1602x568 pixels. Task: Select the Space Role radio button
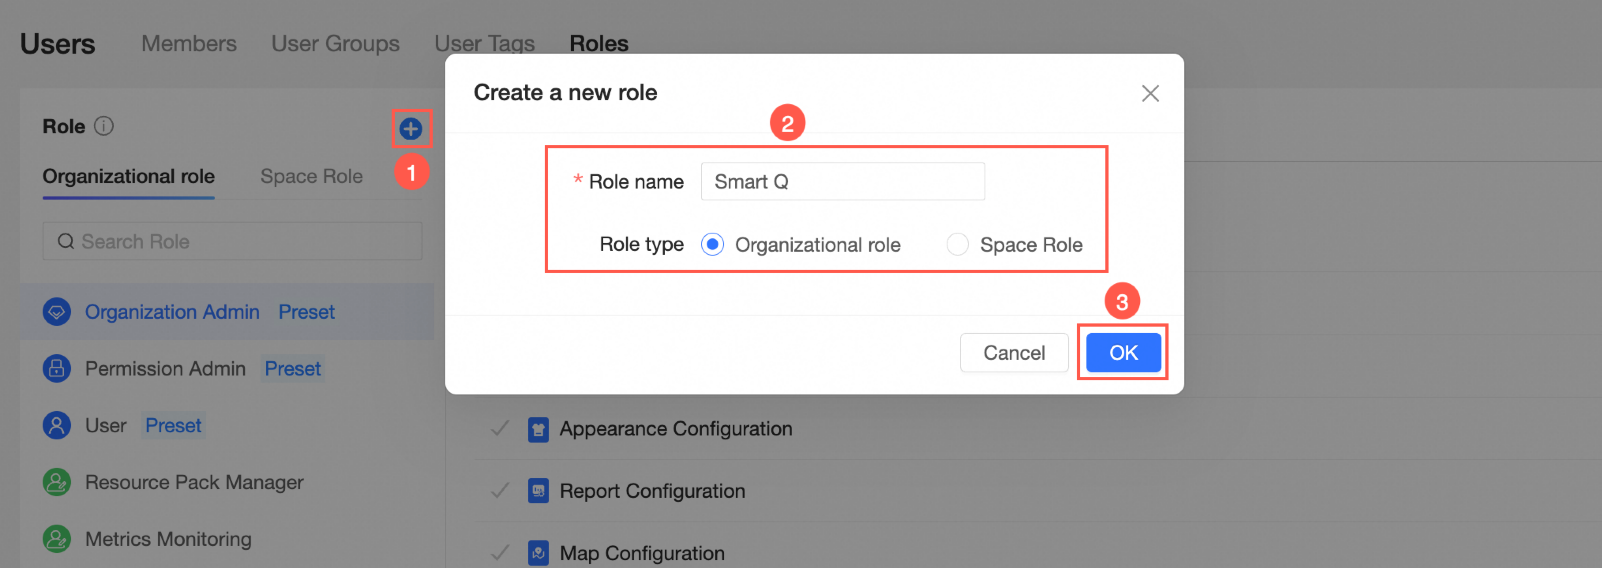tap(957, 244)
